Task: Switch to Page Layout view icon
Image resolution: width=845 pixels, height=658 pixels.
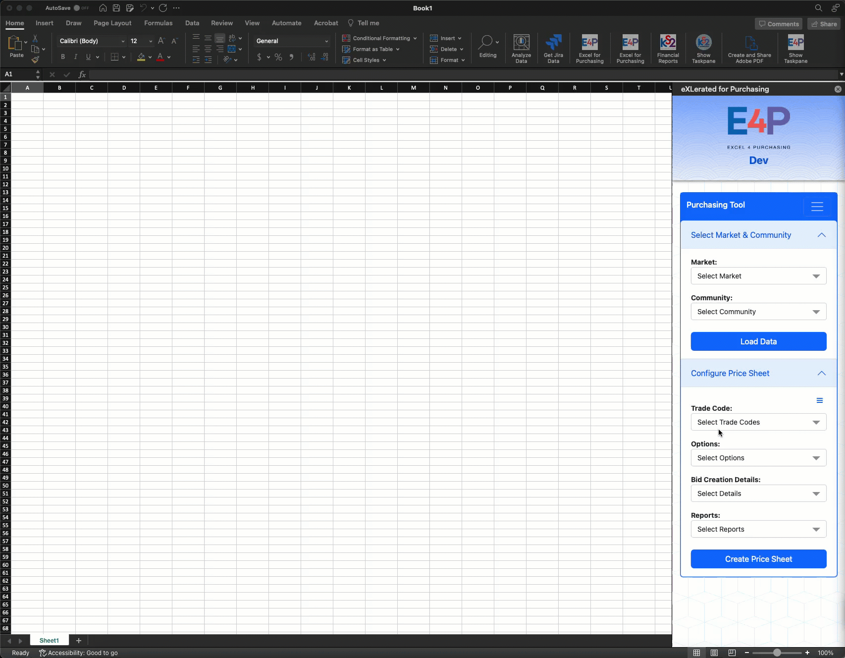Action: pos(714,653)
